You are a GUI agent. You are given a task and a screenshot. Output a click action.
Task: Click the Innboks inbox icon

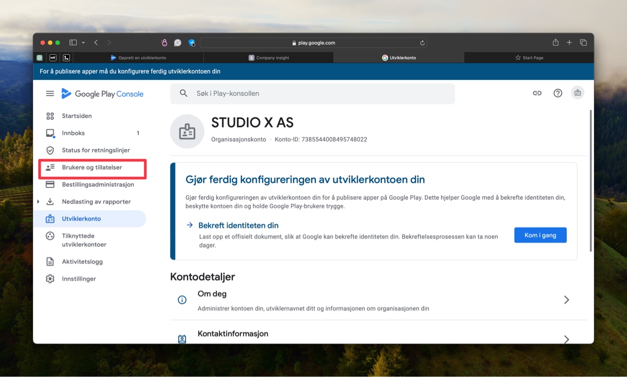tap(50, 133)
